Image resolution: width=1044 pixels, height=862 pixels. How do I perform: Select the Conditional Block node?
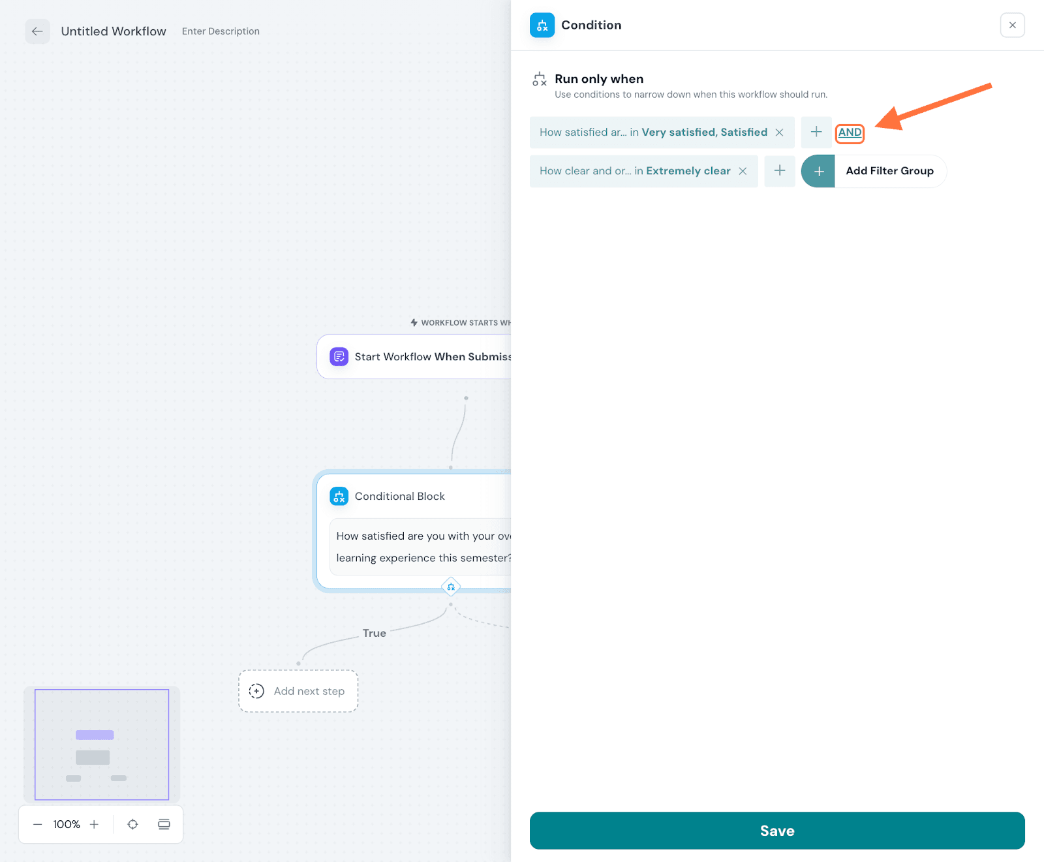(x=399, y=497)
